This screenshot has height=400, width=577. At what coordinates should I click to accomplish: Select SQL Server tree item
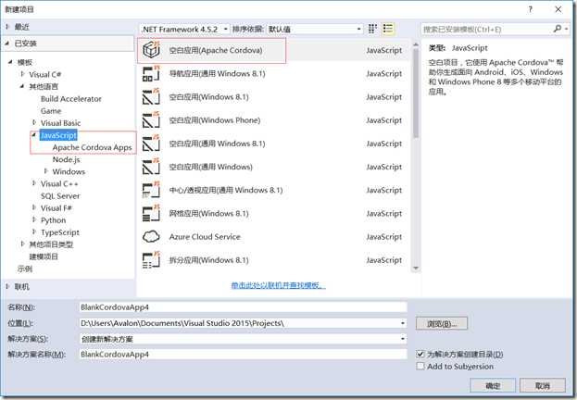[x=60, y=195]
